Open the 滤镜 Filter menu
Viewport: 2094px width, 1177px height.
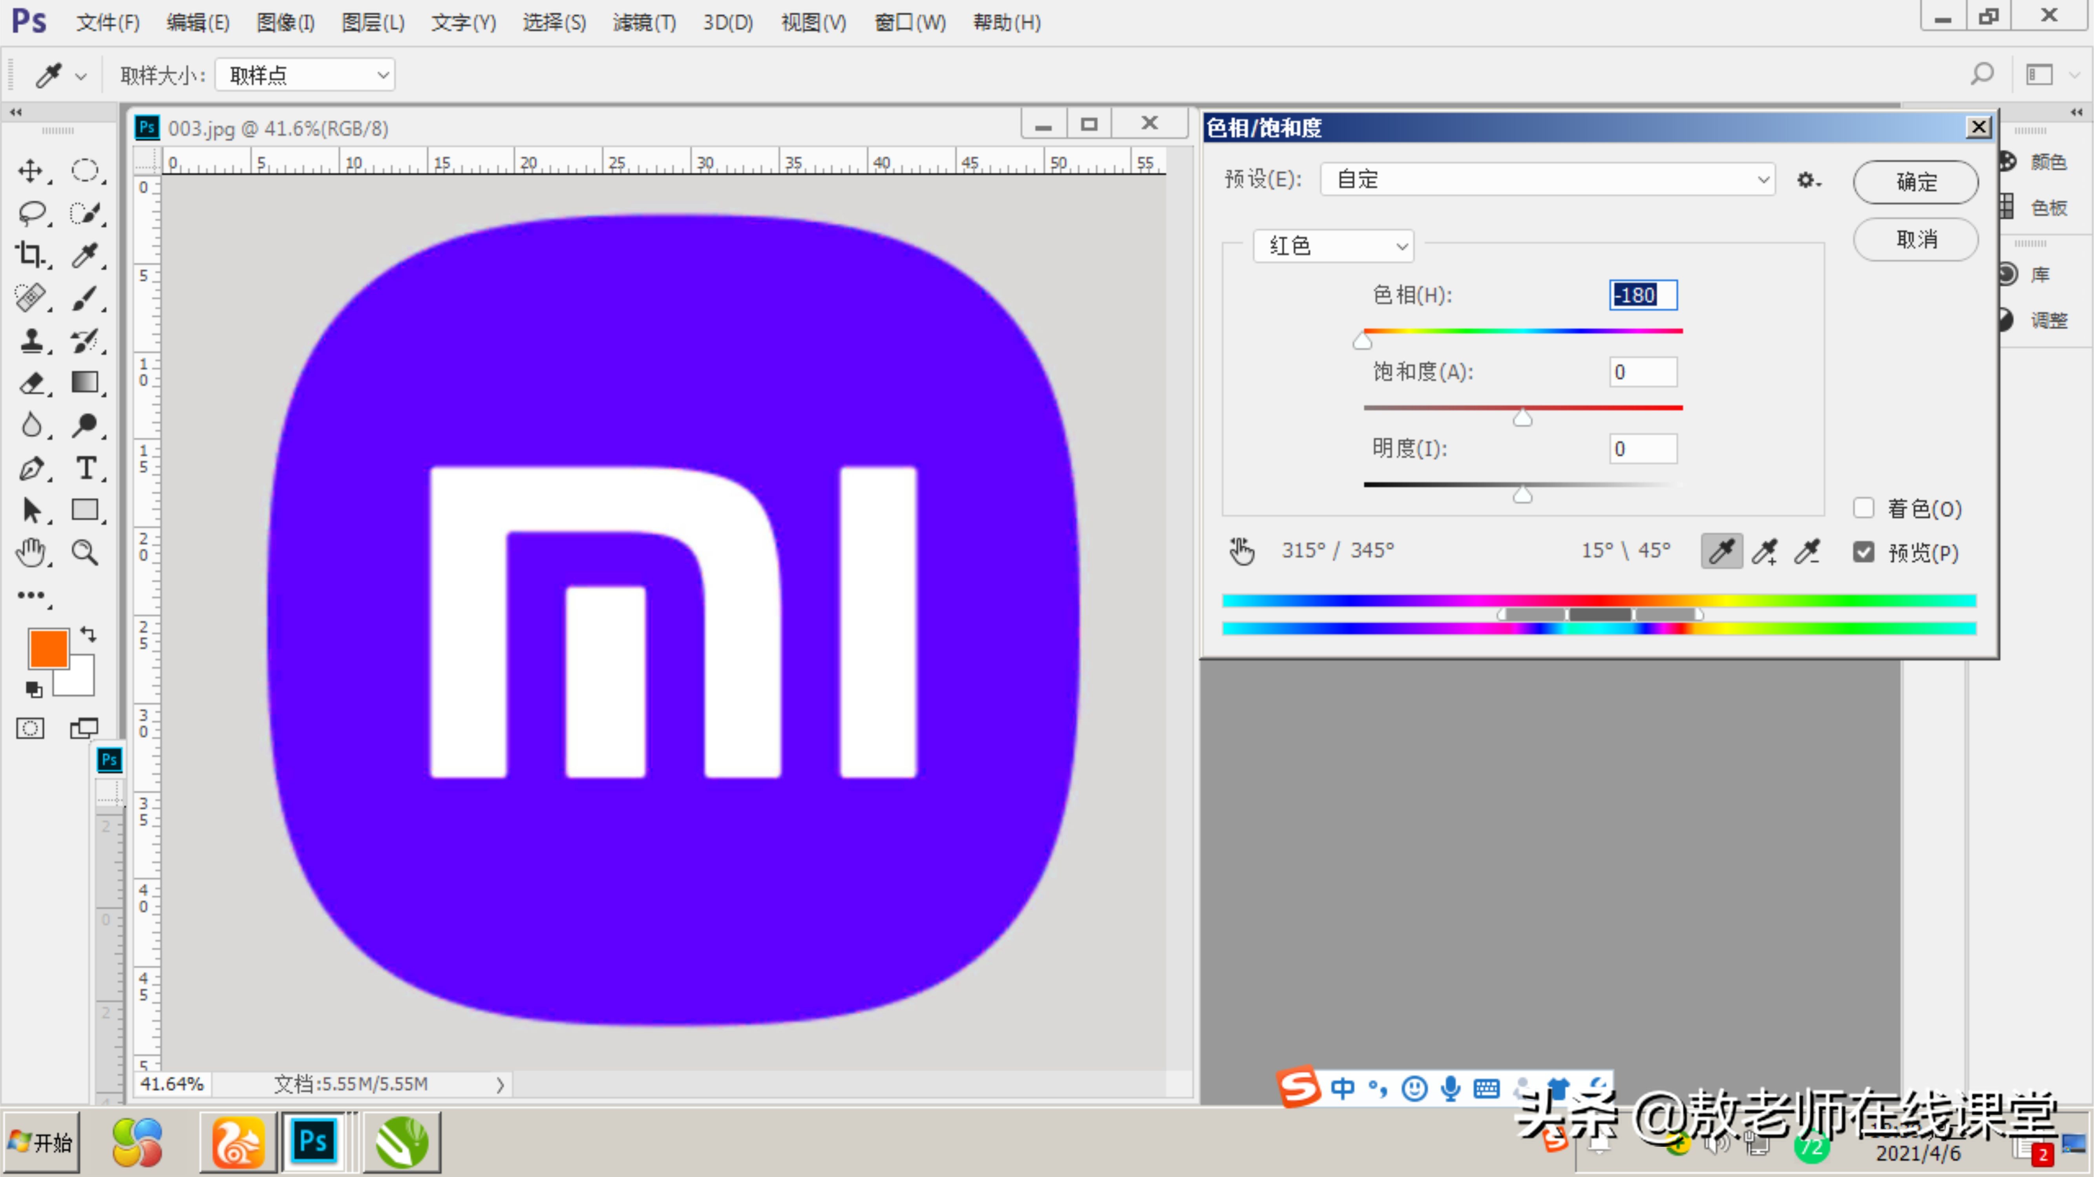[644, 22]
